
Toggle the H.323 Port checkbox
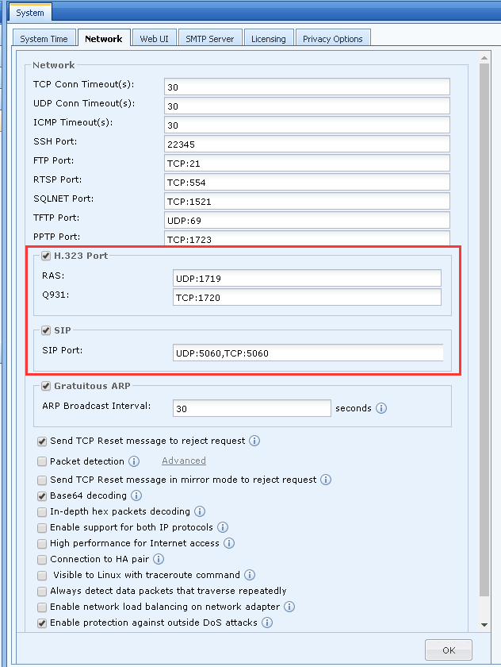(x=46, y=256)
